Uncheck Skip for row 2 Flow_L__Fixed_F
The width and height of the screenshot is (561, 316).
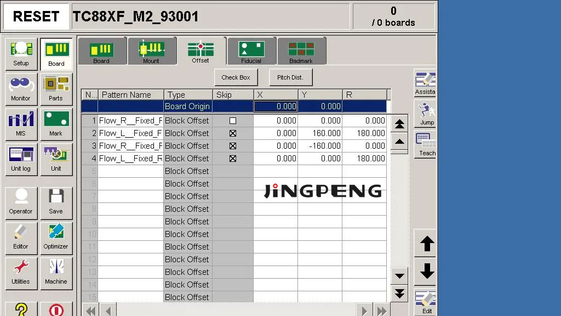[233, 133]
